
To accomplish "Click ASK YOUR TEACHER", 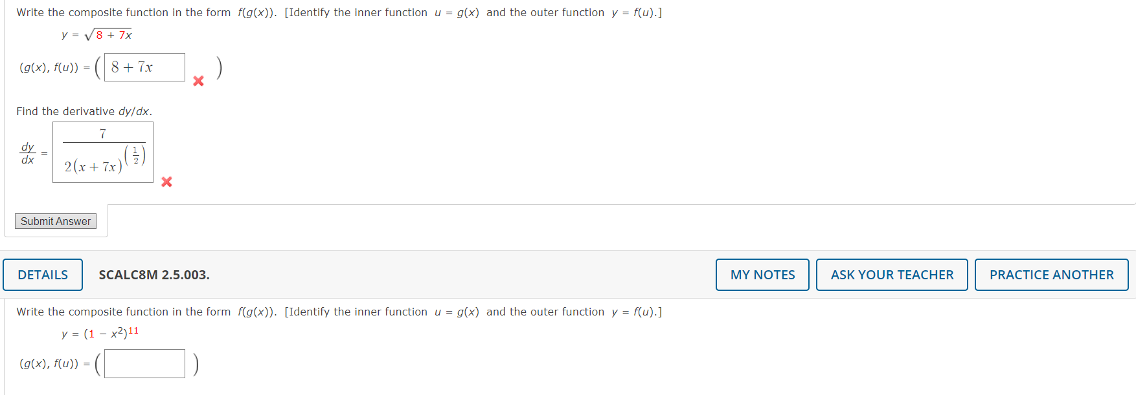I will coord(892,274).
